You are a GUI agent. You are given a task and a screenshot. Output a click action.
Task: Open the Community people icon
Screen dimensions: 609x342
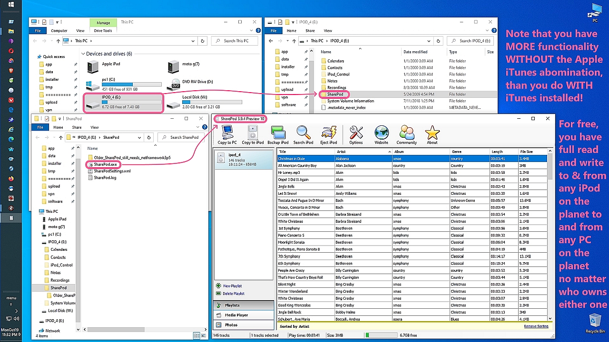point(407,135)
